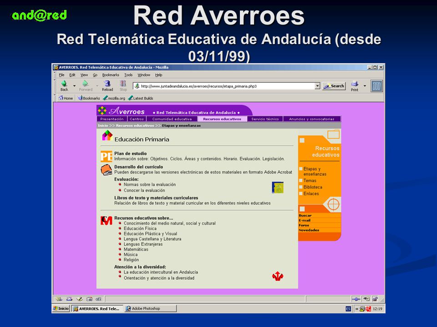Image resolution: width=437 pixels, height=327 pixels.
Task: Open IRC Chat from the status bar component icons
Action: [x=99, y=299]
